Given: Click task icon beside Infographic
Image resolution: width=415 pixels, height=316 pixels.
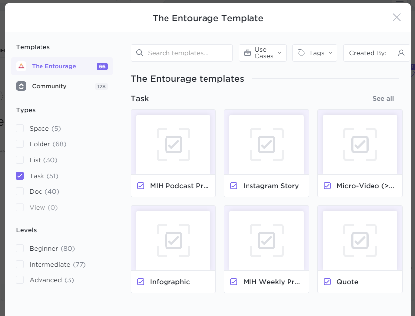Looking at the screenshot, I should click(141, 282).
